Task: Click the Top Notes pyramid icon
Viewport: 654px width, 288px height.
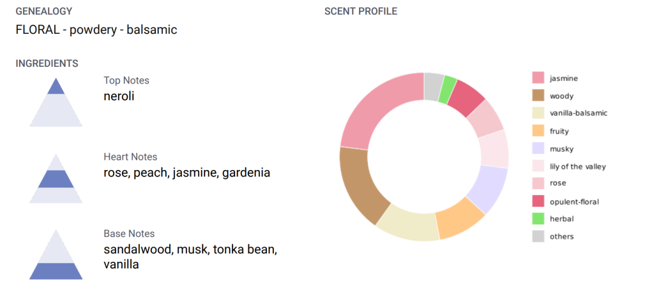Action: coord(56,102)
